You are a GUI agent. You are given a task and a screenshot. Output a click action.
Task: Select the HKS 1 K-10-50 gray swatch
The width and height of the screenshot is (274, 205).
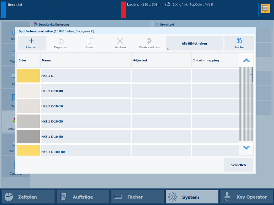pos(28,137)
